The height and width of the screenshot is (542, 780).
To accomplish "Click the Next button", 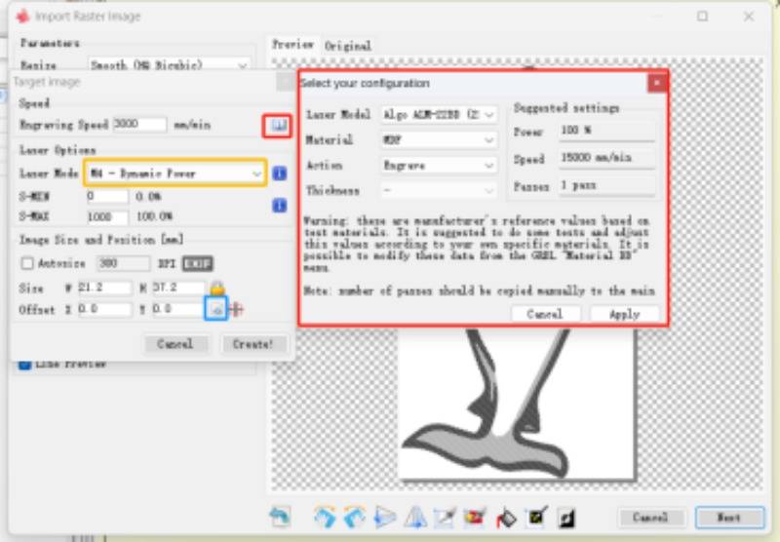I will pyautogui.click(x=729, y=517).
